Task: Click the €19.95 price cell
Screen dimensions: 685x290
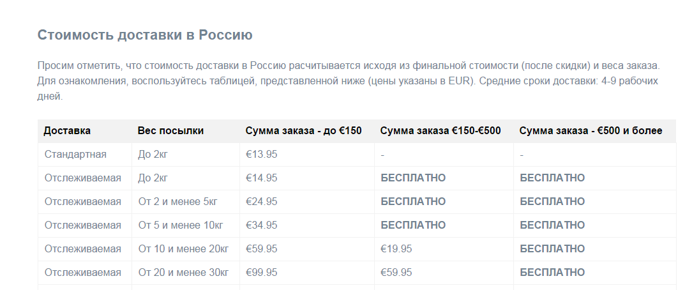Action: pyautogui.click(x=396, y=249)
